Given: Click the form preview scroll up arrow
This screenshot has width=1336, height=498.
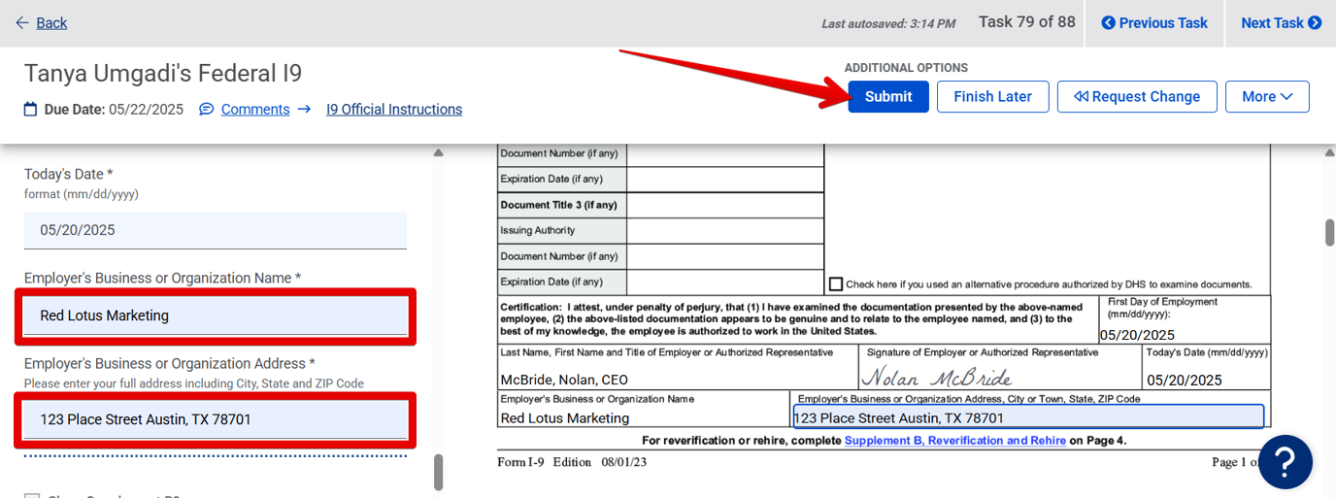Looking at the screenshot, I should 1330,152.
